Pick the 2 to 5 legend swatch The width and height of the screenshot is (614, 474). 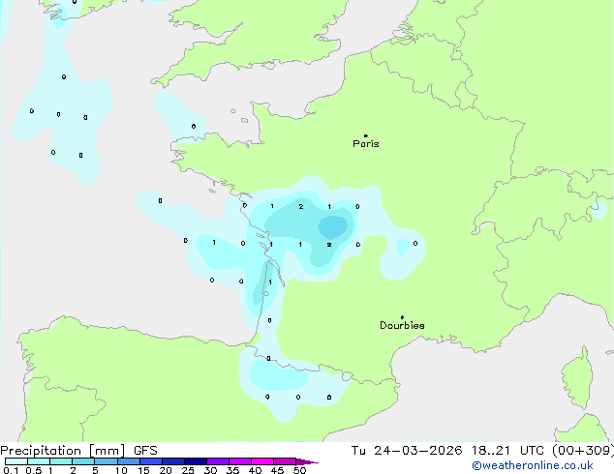tap(83, 461)
